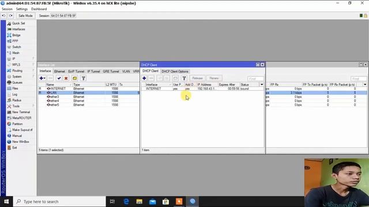Open the Windows Start menu
The width and height of the screenshot is (369, 207).
pos(6,202)
